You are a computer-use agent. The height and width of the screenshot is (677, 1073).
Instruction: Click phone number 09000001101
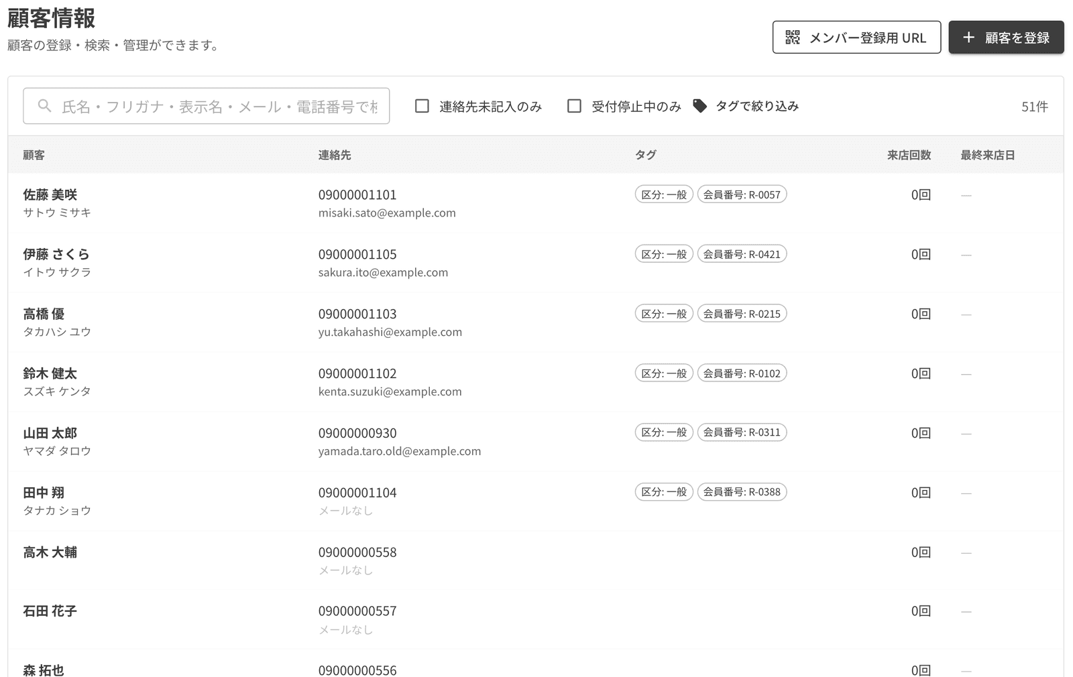coord(357,194)
